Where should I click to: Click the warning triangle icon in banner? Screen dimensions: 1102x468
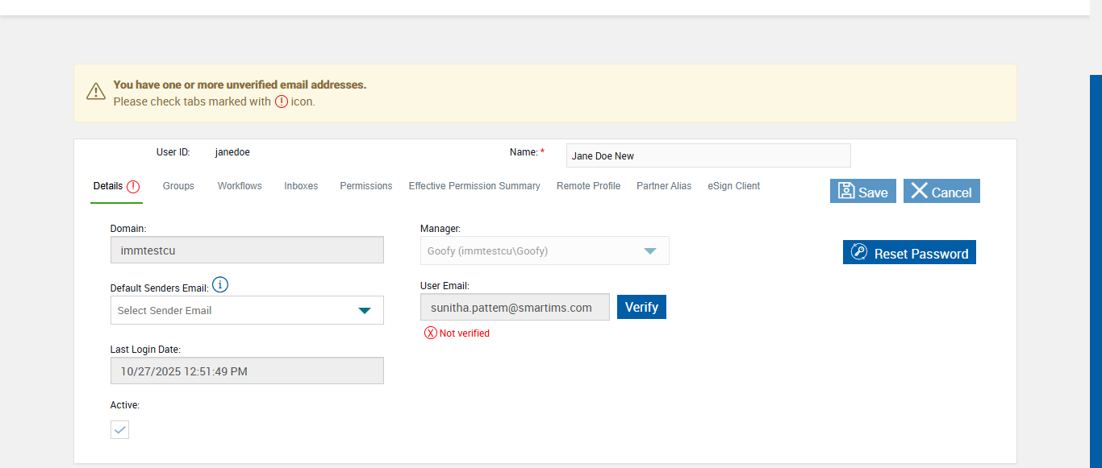96,92
